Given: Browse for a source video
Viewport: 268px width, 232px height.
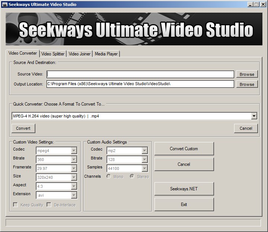Looking at the screenshot, I should pos(247,74).
